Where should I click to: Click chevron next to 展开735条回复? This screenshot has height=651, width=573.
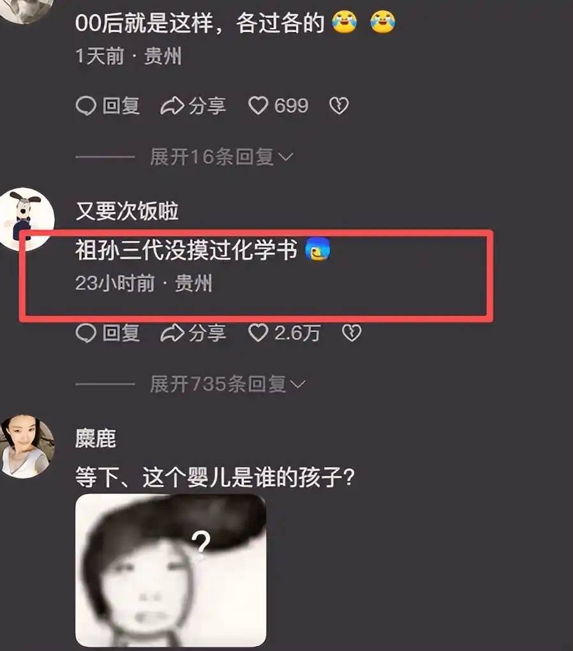298,385
